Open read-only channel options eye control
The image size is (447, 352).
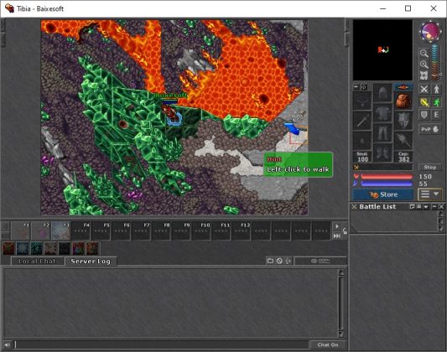pyautogui.click(x=320, y=261)
